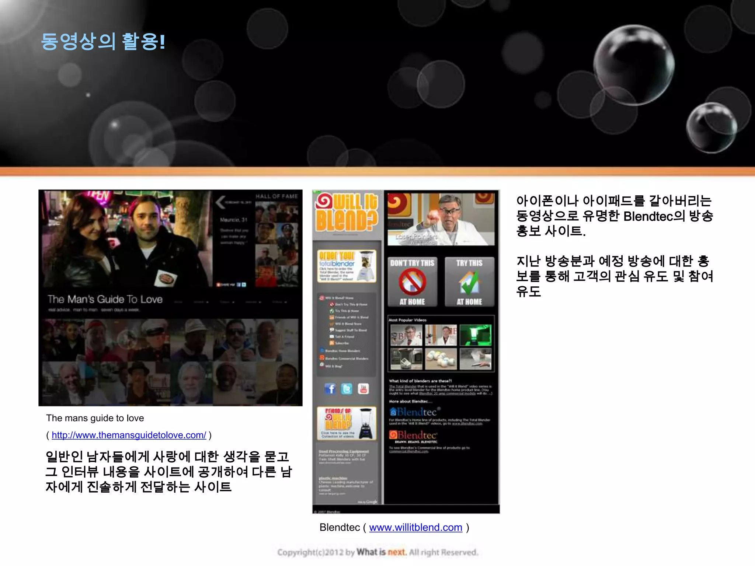
Task: Open the green glowing blender video thumbnail
Action: coord(476,335)
